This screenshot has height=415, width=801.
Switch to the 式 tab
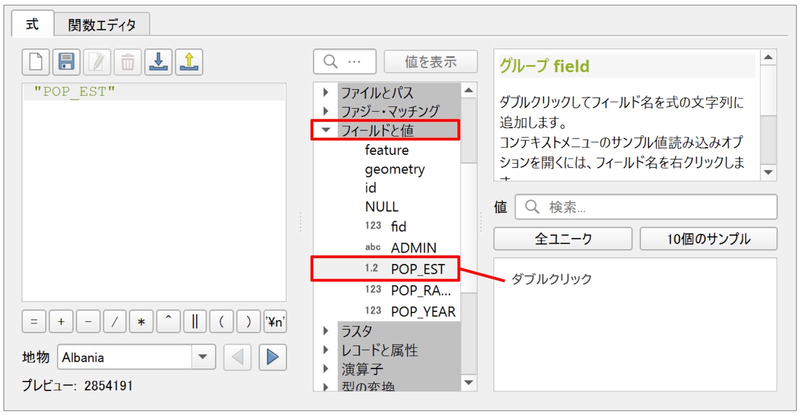point(33,24)
